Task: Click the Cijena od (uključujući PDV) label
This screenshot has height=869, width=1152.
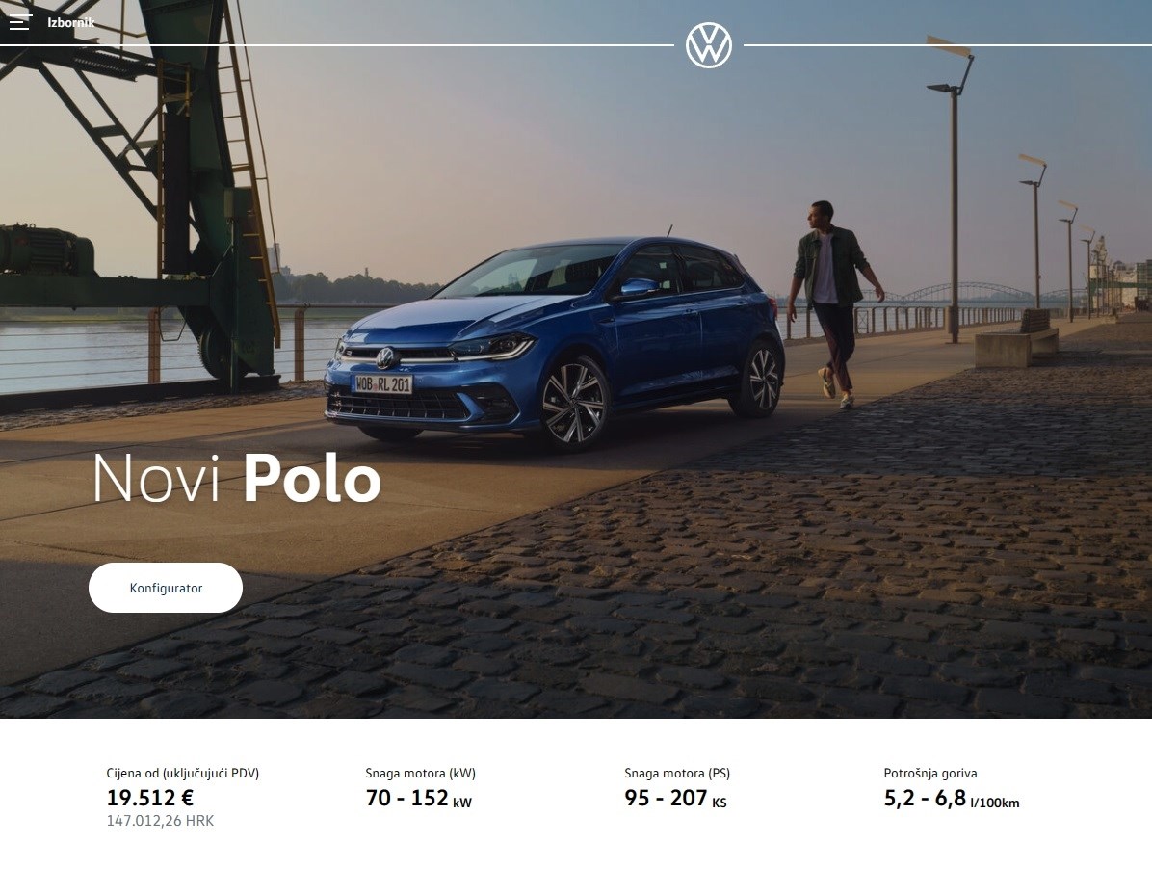Action: tap(183, 773)
